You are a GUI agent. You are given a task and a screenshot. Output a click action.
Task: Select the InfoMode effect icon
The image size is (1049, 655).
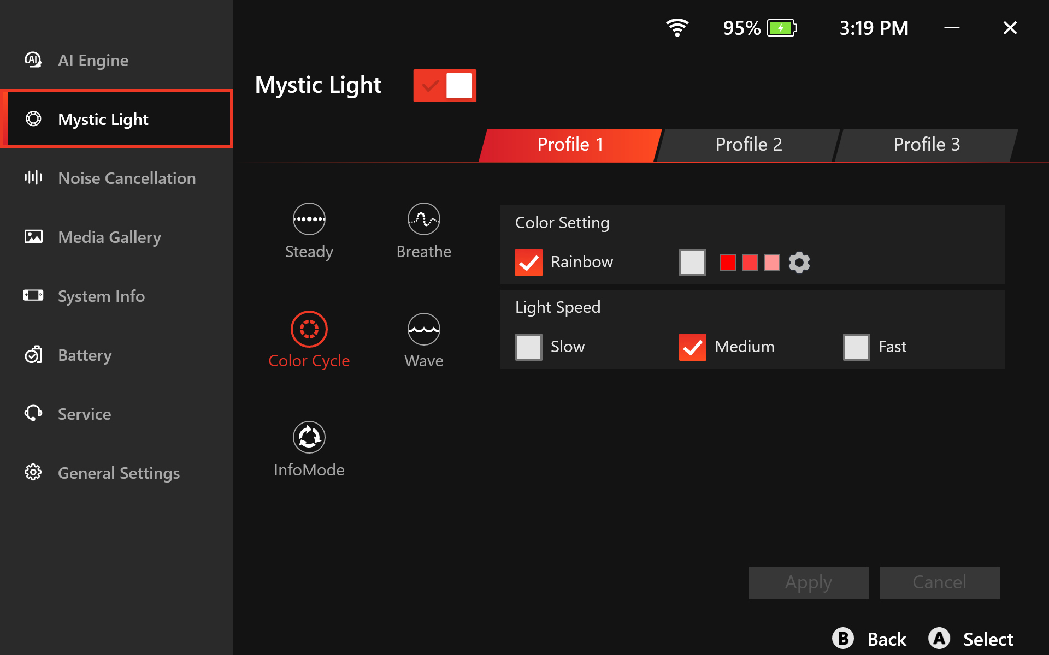309,437
